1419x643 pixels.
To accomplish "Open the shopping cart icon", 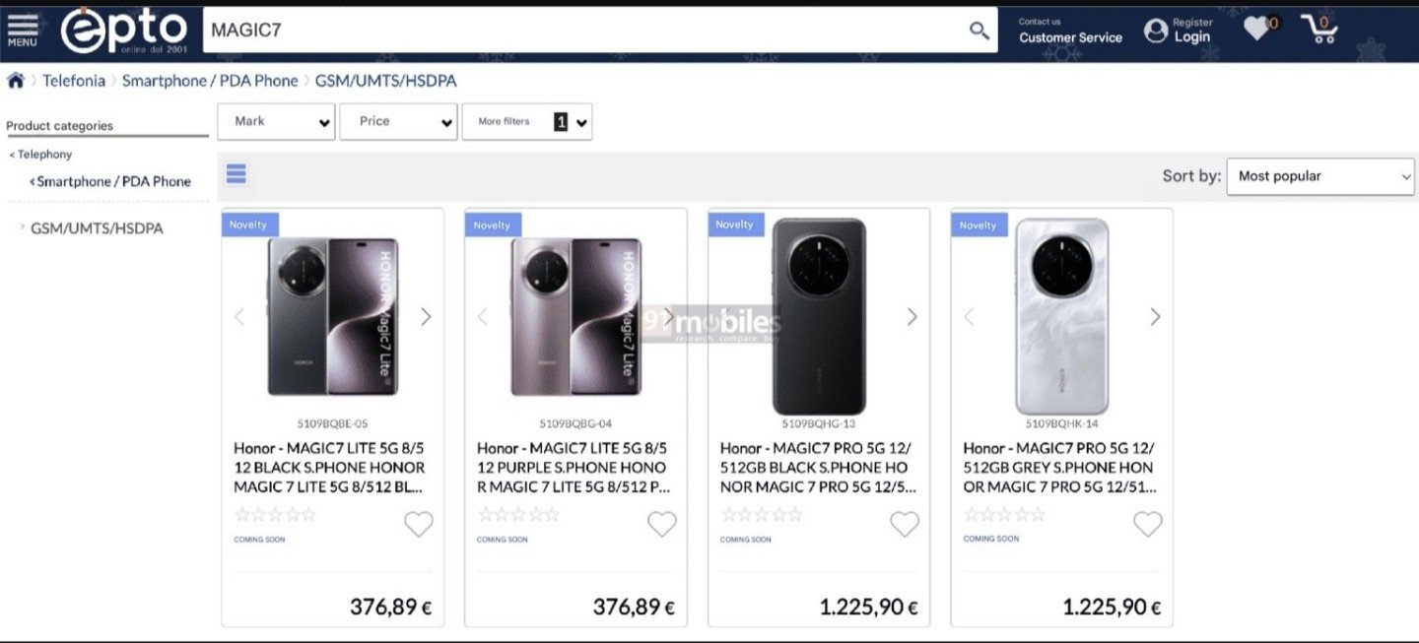I will click(x=1319, y=30).
